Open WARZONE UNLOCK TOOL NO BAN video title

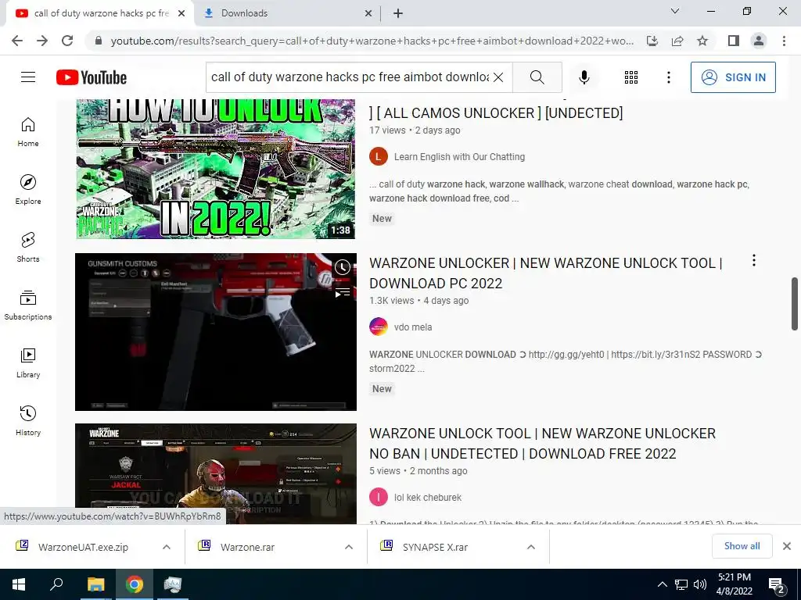coord(543,444)
